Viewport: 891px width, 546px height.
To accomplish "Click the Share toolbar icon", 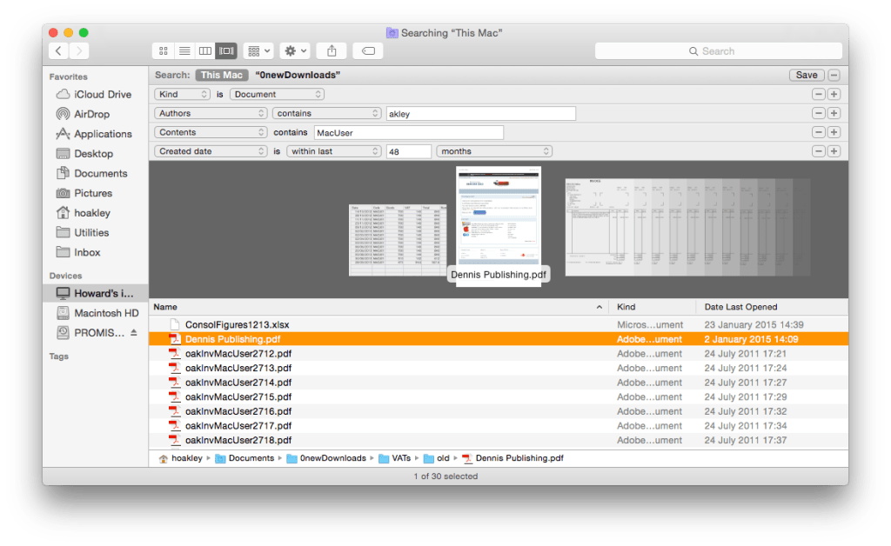I will pos(332,51).
